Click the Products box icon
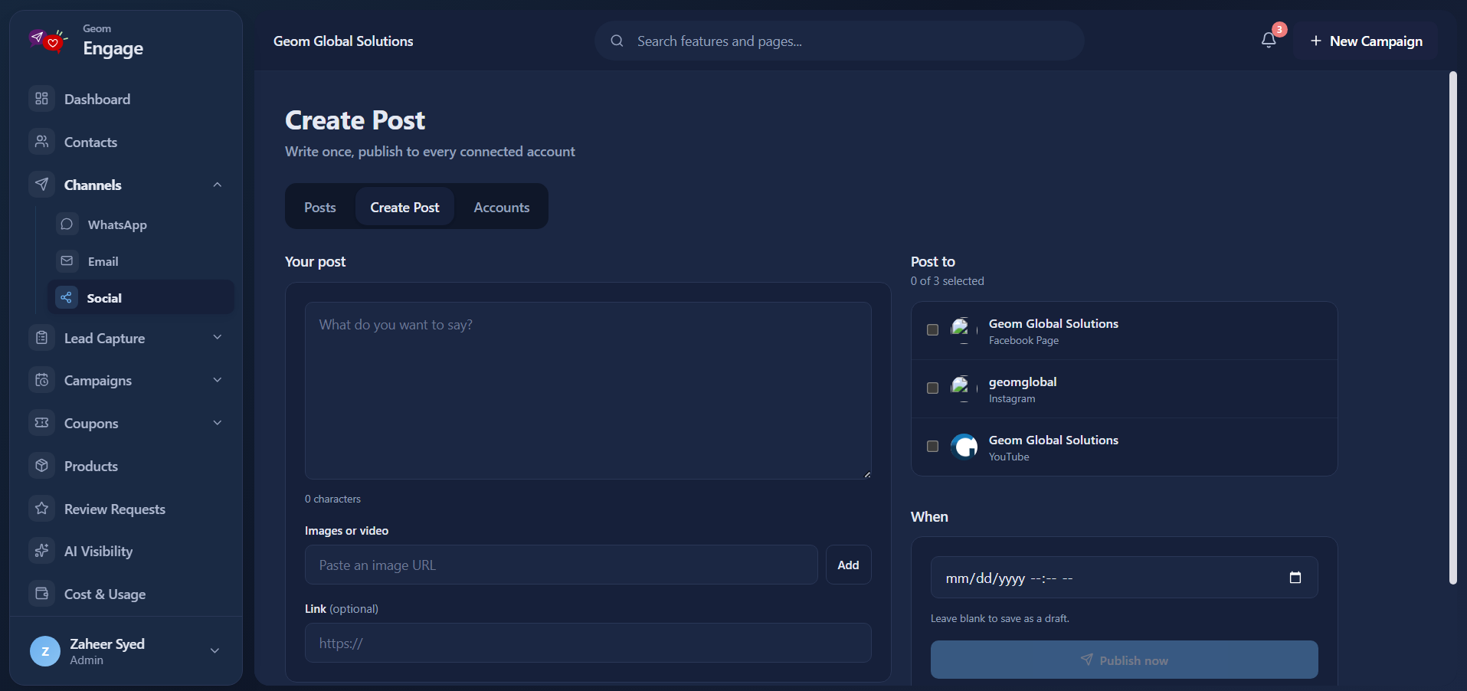Image resolution: width=1467 pixels, height=691 pixels. tap(42, 466)
